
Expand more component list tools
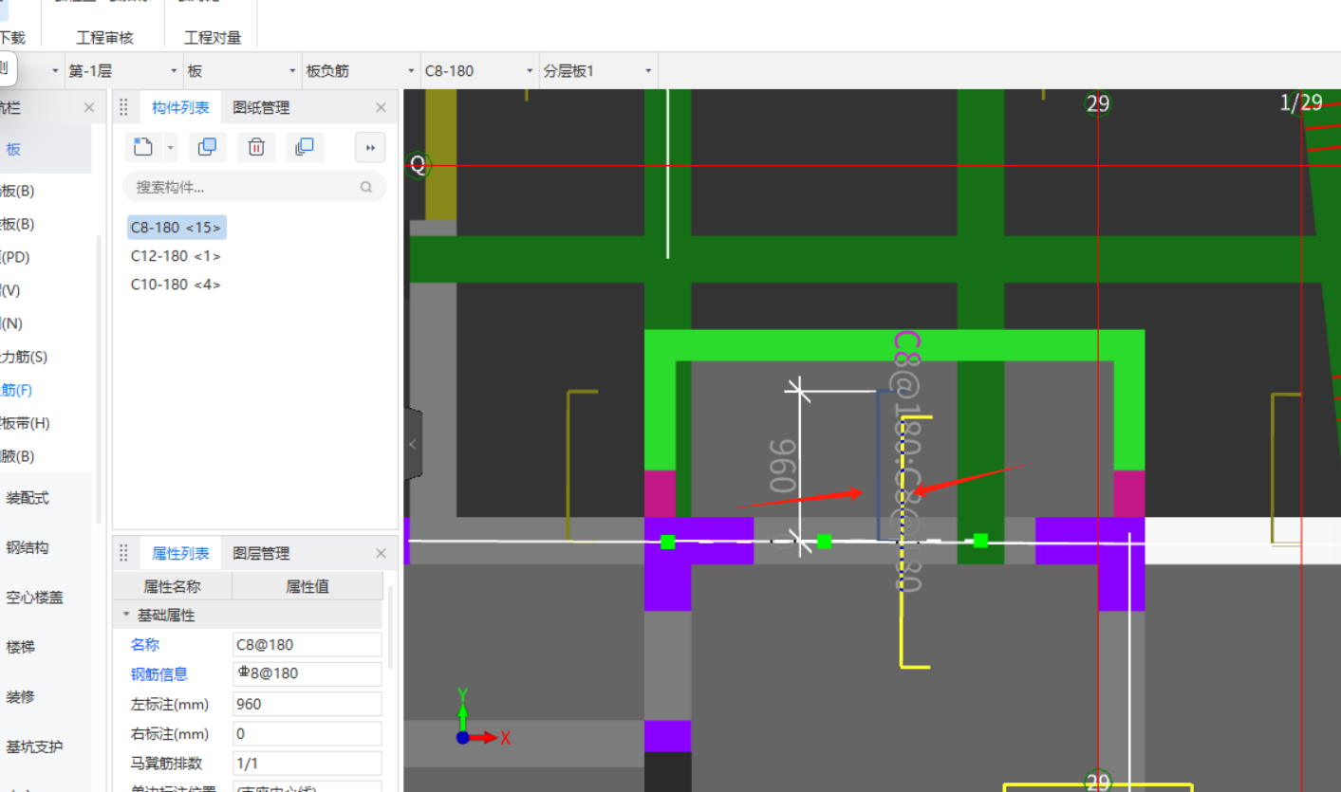pyautogui.click(x=371, y=147)
